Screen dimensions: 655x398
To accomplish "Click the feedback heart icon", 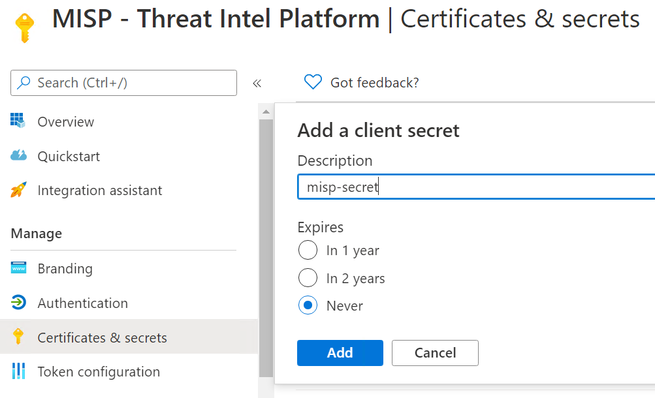I will (x=313, y=82).
